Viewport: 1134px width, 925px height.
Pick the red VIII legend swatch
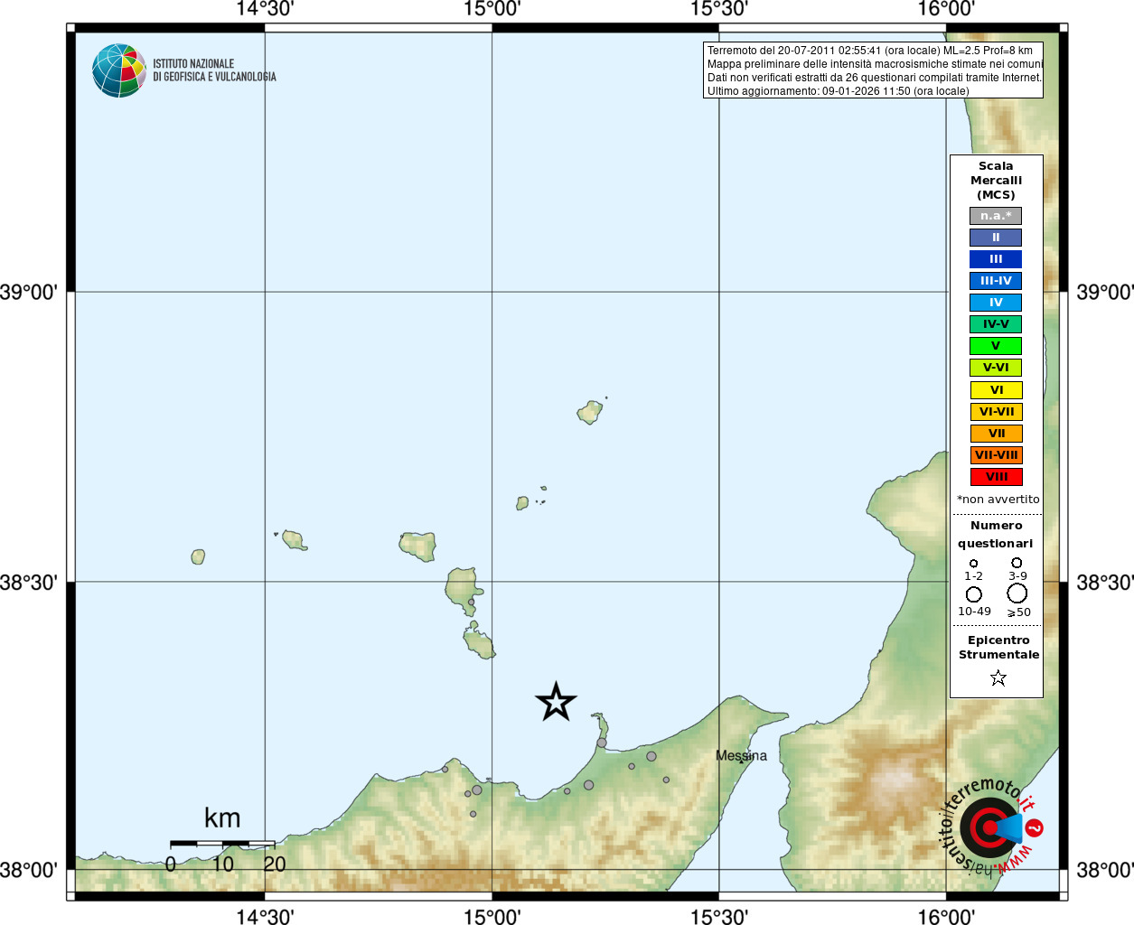tap(997, 477)
